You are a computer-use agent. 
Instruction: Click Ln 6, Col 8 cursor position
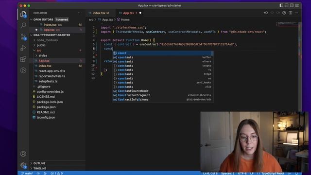tap(210, 174)
